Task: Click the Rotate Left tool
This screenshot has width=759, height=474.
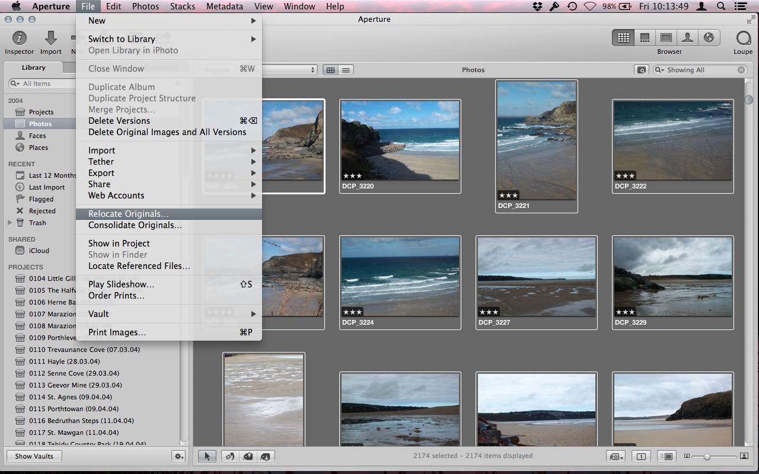Action: (x=231, y=456)
